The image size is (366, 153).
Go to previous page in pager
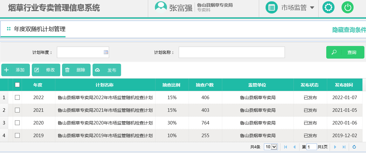click(x=294, y=147)
